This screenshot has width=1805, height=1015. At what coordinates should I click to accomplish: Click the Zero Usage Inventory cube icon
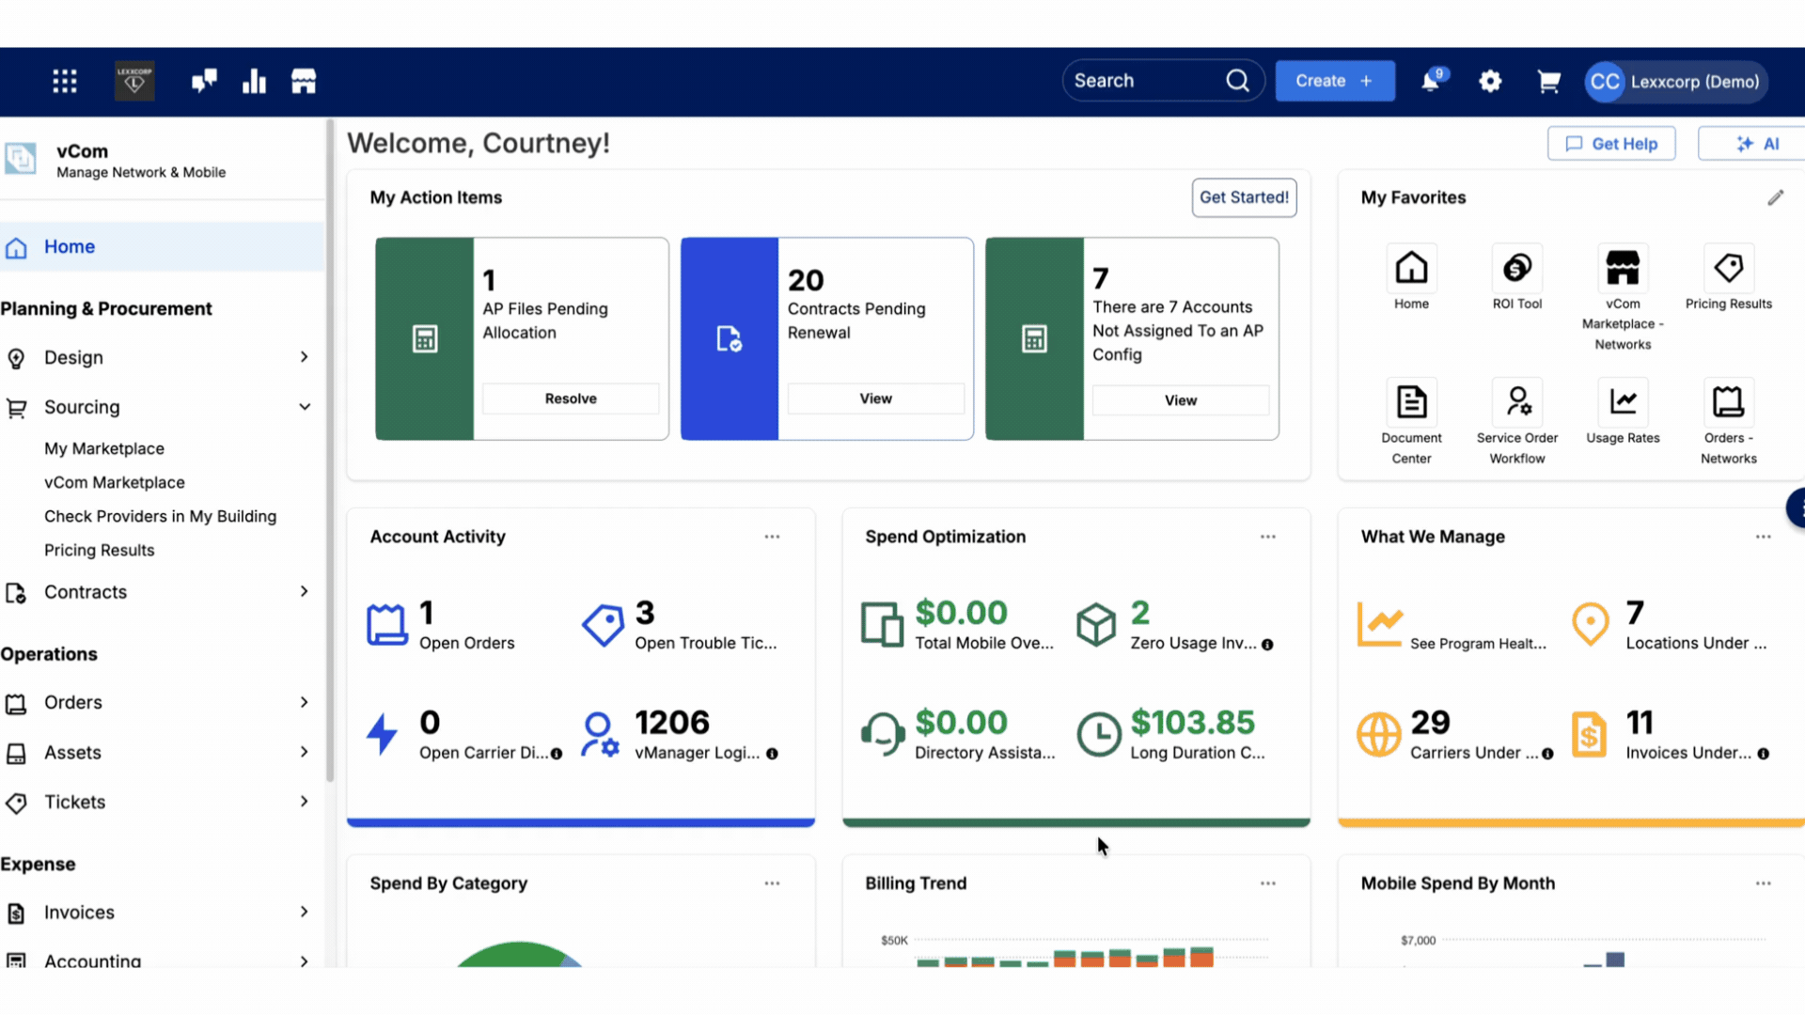(x=1096, y=625)
